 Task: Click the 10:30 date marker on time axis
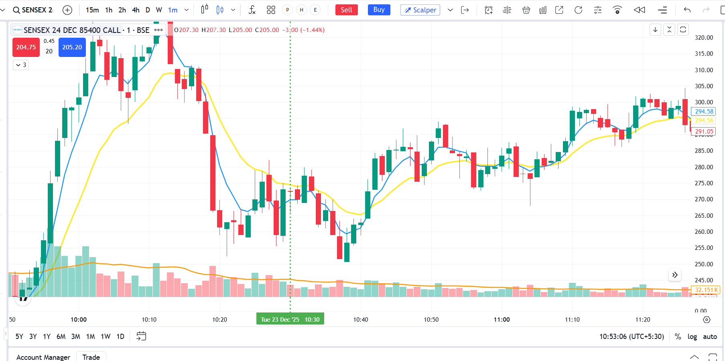pyautogui.click(x=290, y=319)
